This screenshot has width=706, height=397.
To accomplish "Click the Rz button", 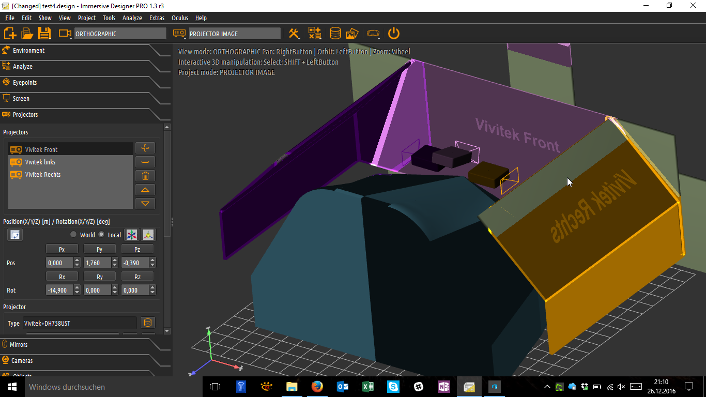I will point(137,277).
